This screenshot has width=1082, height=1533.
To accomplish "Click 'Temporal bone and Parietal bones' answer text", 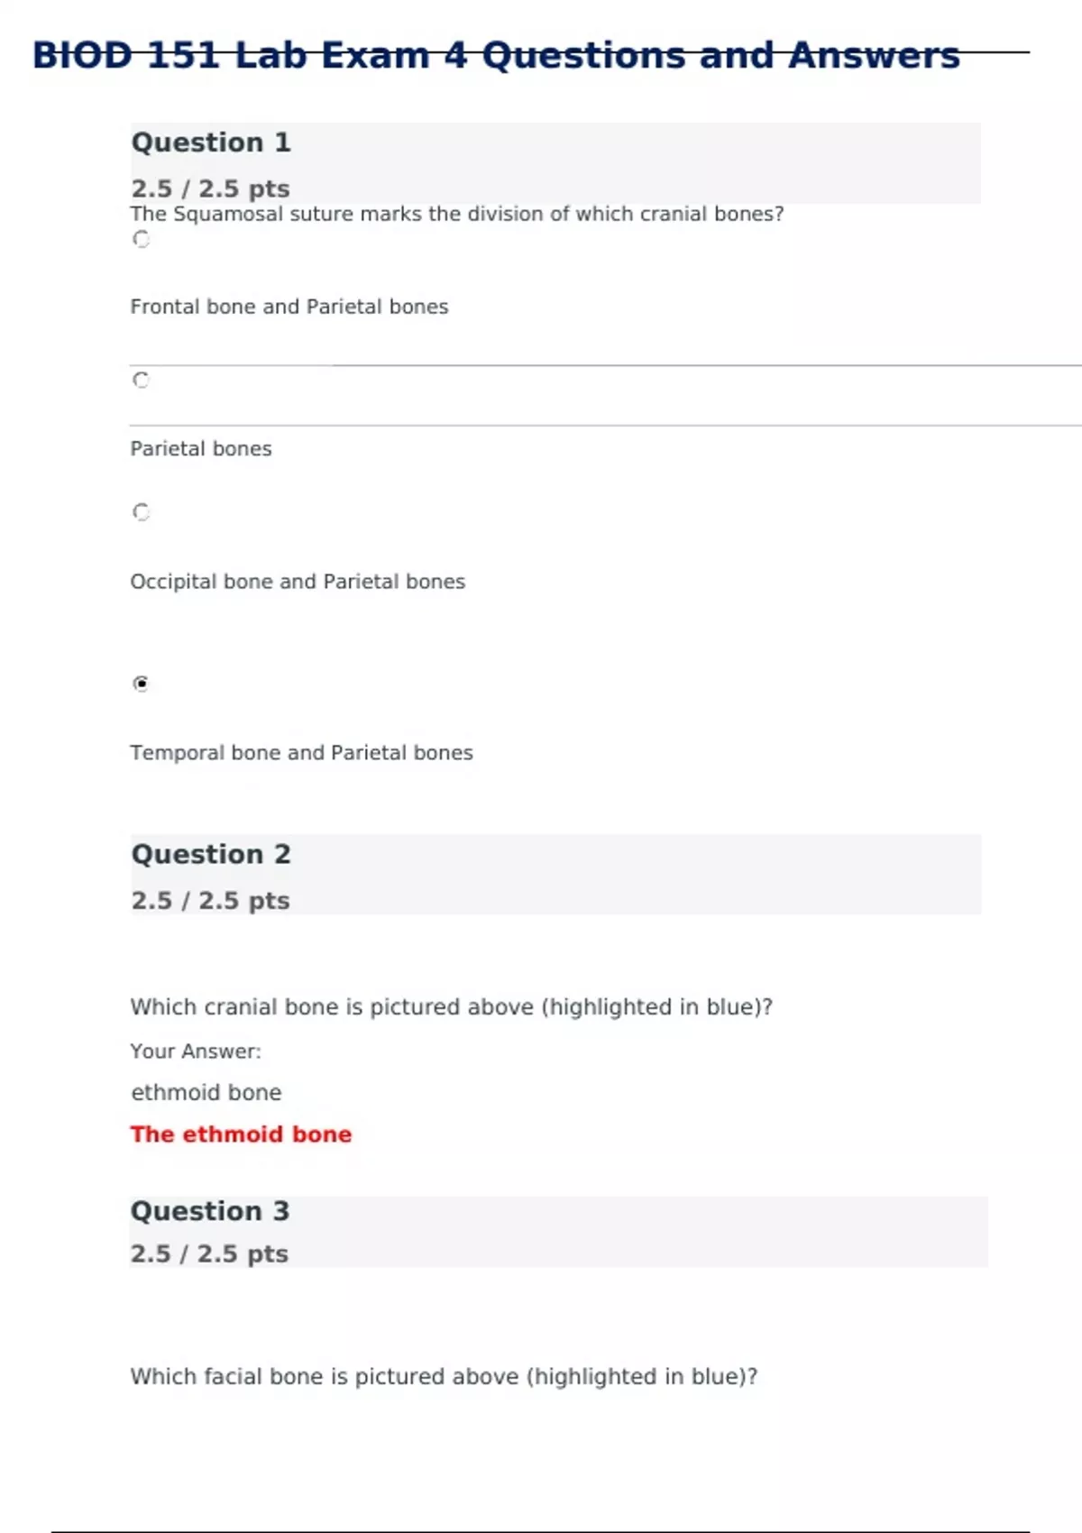I will [x=301, y=753].
